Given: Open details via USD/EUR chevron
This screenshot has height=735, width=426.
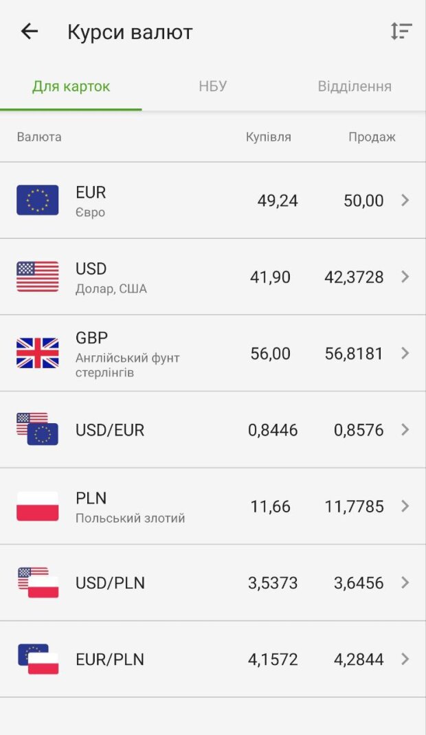Looking at the screenshot, I should 405,429.
